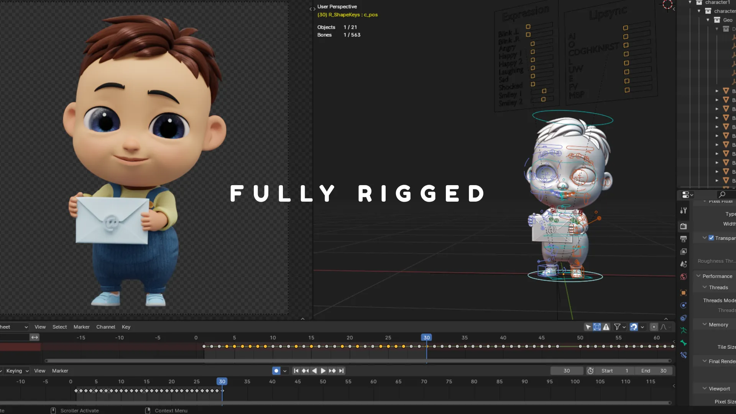The width and height of the screenshot is (736, 414).
Task: Open the Output Properties tab
Action: (x=683, y=238)
